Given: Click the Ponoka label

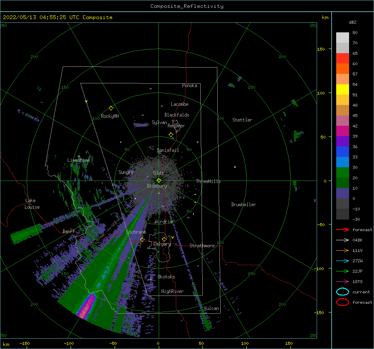Looking at the screenshot, I should [x=189, y=85].
